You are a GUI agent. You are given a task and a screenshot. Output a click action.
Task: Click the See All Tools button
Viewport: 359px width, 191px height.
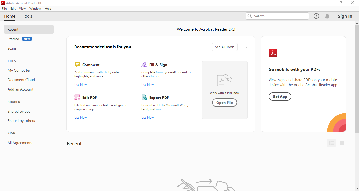point(225,47)
